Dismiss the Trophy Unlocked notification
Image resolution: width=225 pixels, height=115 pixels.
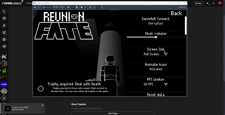click(42, 105)
